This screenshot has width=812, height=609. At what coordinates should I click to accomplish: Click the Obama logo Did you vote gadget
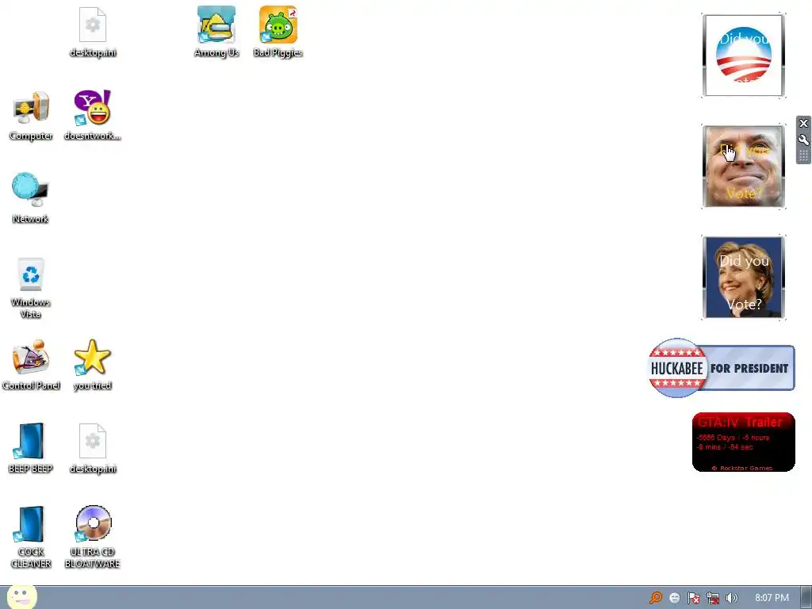pyautogui.click(x=744, y=56)
